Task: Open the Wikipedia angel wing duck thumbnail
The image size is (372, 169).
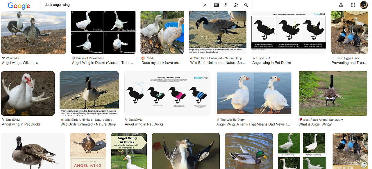Action: pos(33,33)
